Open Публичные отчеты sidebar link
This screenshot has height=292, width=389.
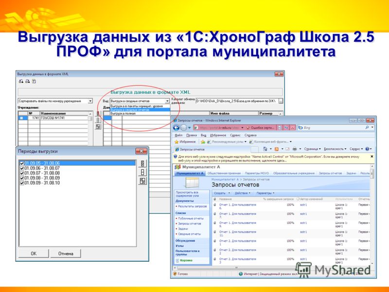(x=191, y=219)
